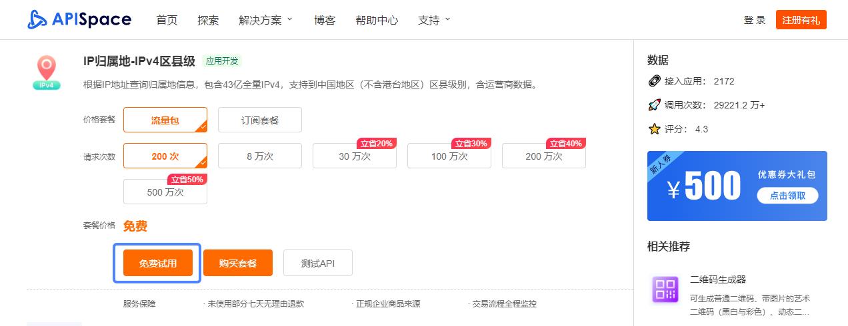
Task: Click the 登录 link
Action: click(x=755, y=20)
